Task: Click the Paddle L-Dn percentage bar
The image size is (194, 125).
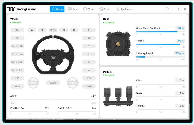Action: click(29, 111)
